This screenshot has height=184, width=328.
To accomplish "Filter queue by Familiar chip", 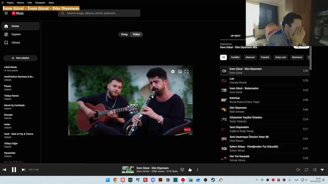I will coord(235,57).
